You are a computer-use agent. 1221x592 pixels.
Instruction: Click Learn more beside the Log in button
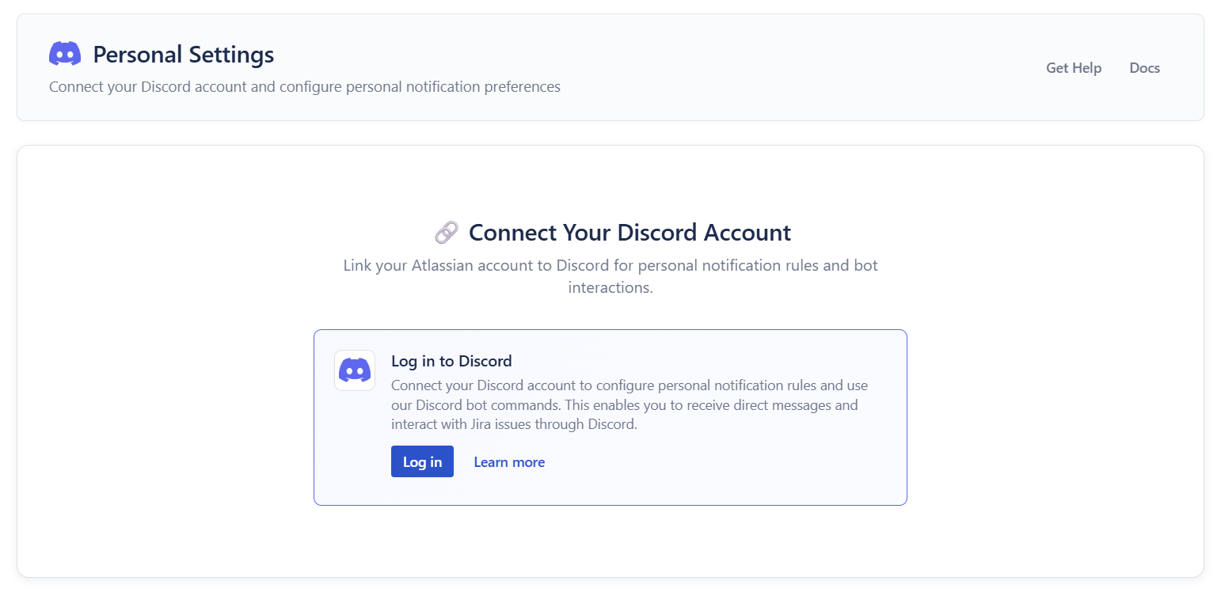click(509, 461)
